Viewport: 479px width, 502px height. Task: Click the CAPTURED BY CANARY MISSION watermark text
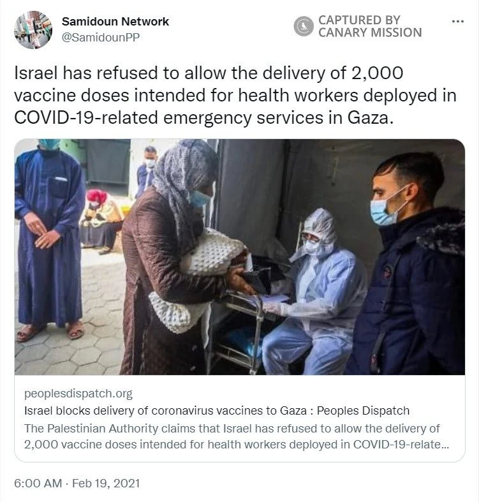pyautogui.click(x=370, y=26)
